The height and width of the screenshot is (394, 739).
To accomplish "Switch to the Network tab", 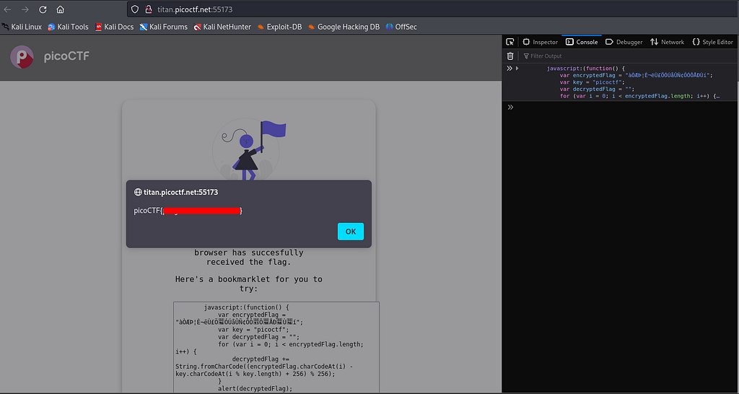I will coord(667,42).
